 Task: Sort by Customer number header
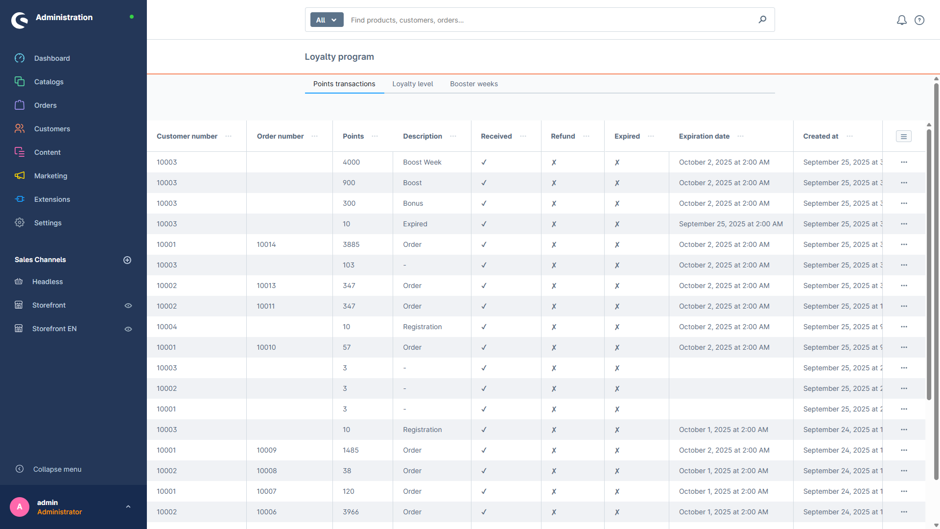click(187, 137)
